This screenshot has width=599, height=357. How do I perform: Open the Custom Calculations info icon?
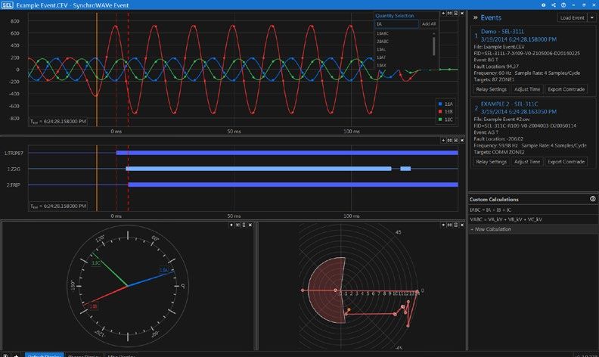[x=592, y=199]
